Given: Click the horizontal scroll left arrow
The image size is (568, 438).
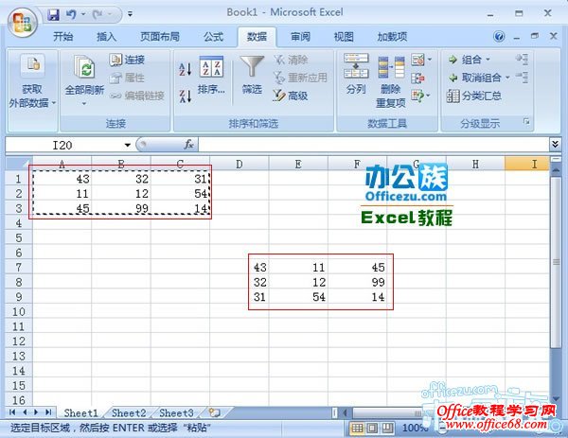Looking at the screenshot, I should click(x=346, y=412).
